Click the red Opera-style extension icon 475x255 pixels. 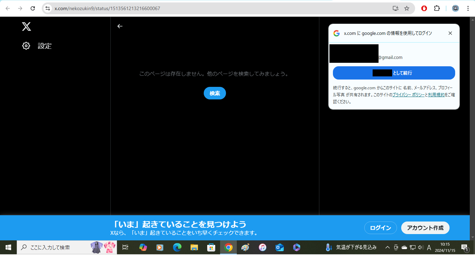coord(424,8)
